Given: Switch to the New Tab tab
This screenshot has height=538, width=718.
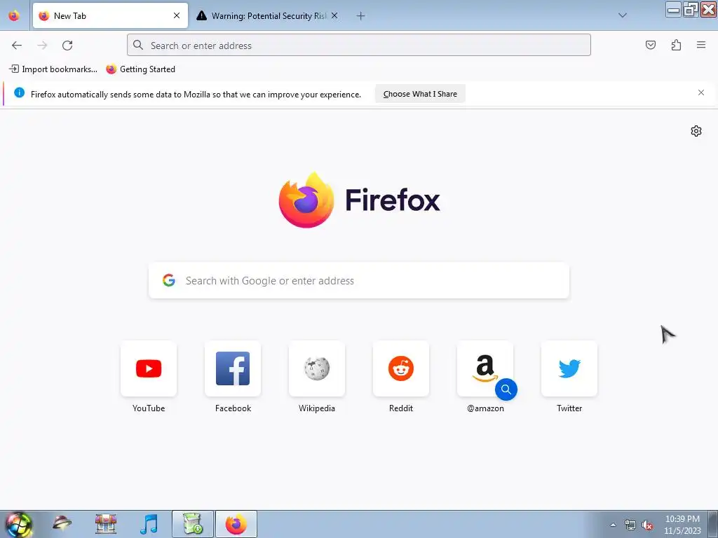Looking at the screenshot, I should coord(110,15).
